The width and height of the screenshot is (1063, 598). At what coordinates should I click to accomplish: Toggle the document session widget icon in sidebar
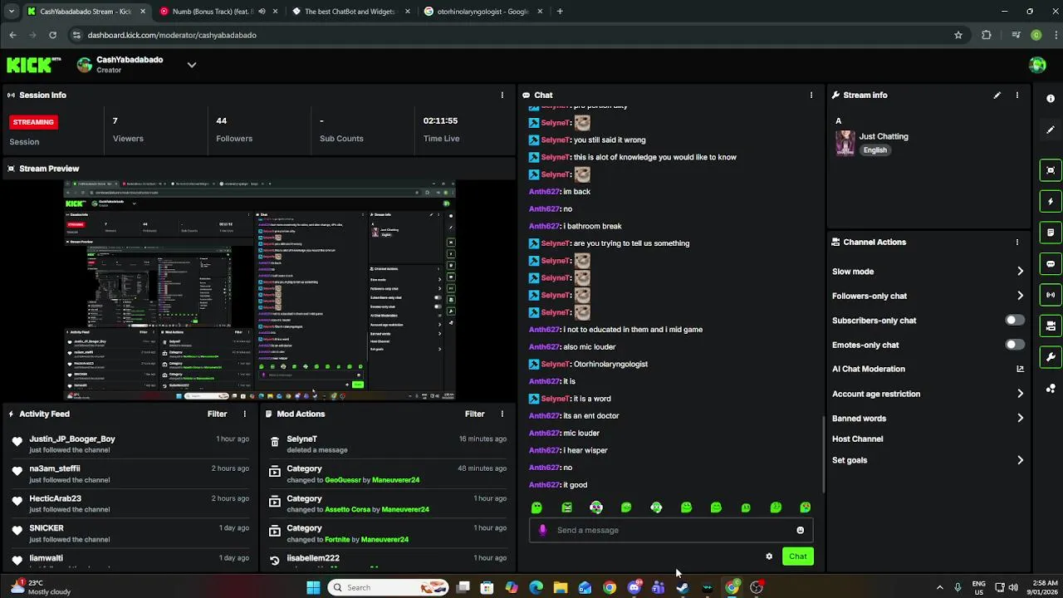pos(1051,233)
